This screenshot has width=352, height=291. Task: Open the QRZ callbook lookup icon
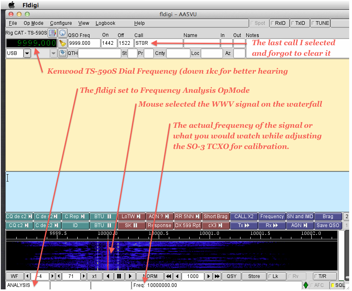(52, 33)
